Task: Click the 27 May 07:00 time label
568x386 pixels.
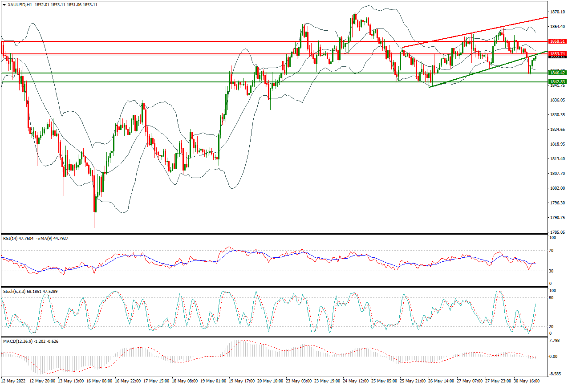Action: click(470, 382)
